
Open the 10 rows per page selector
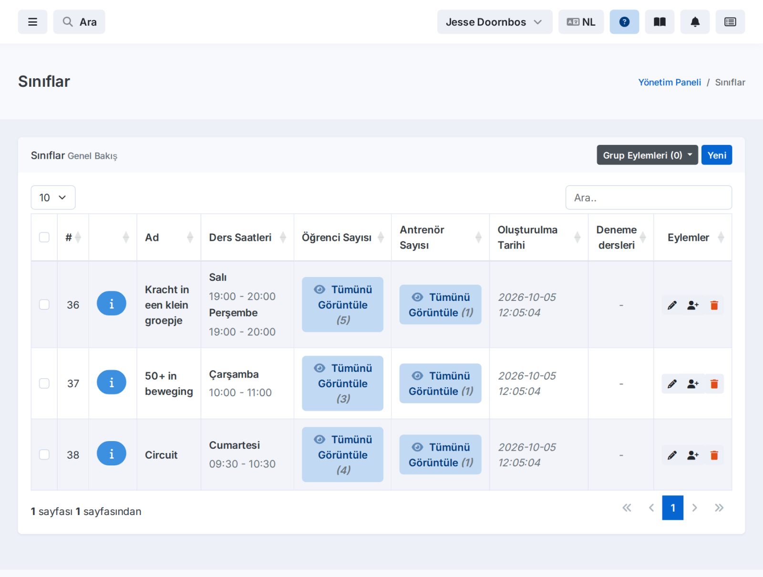click(53, 197)
